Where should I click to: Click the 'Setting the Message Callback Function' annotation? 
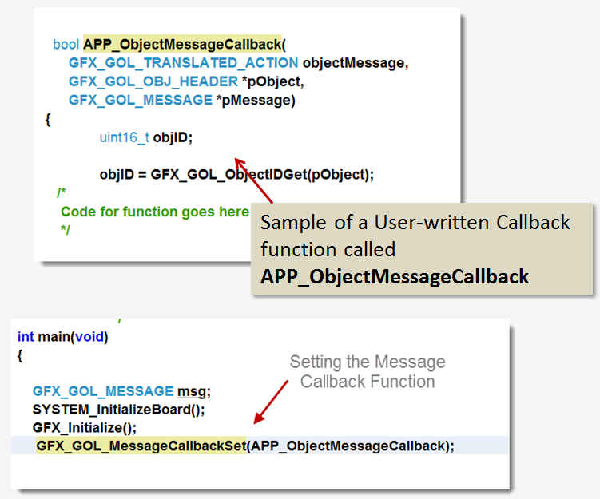pyautogui.click(x=367, y=372)
